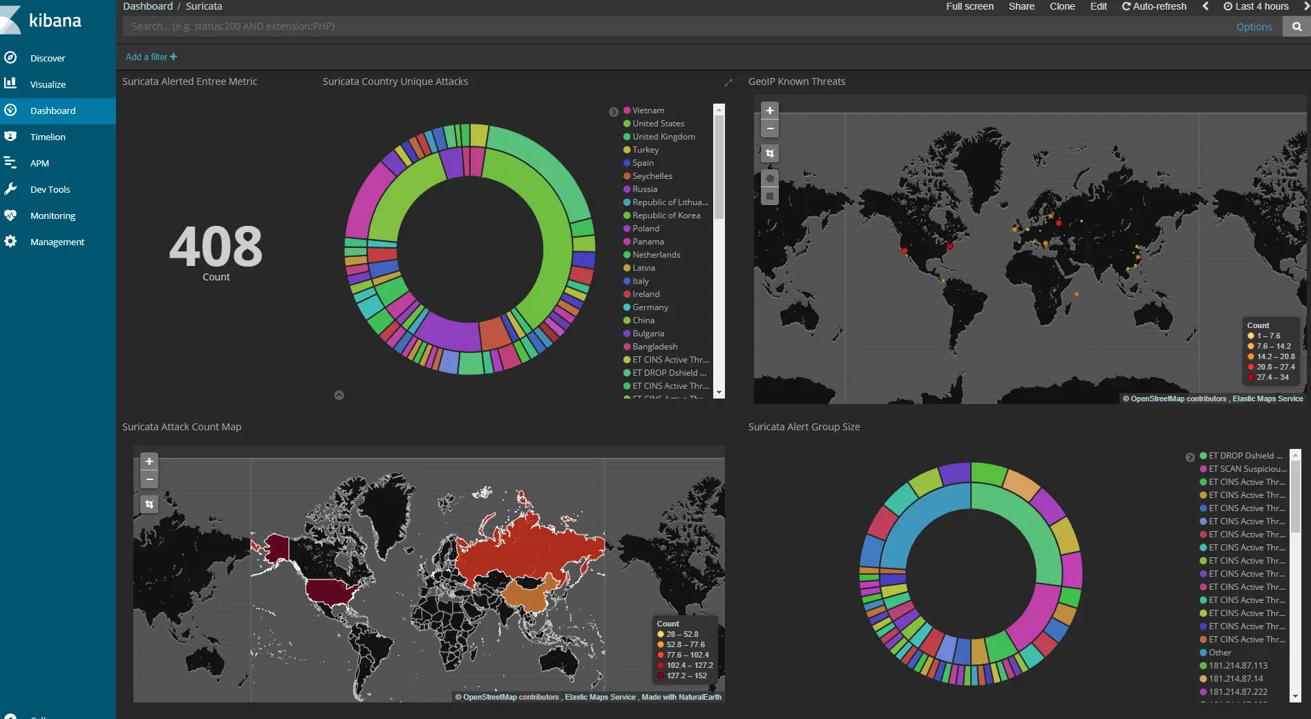Zoom out on the Suricata Attack Count Map

tap(149, 479)
